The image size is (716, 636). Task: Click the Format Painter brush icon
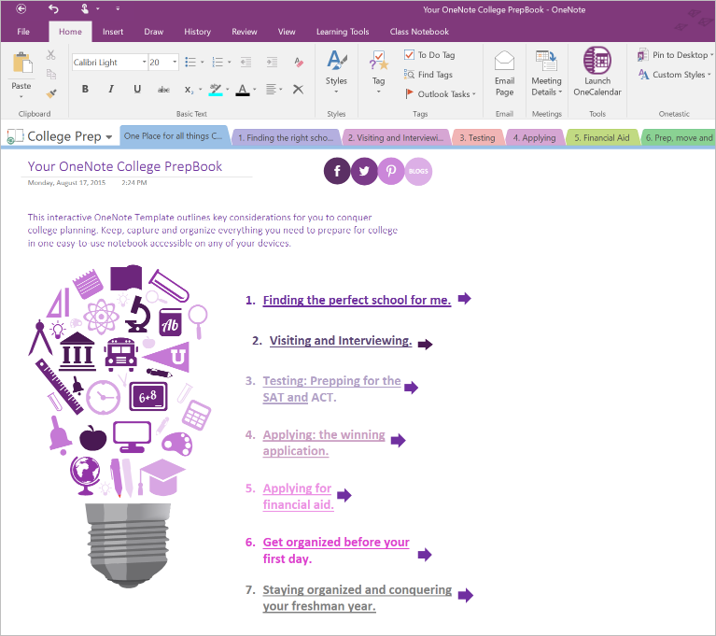[50, 93]
